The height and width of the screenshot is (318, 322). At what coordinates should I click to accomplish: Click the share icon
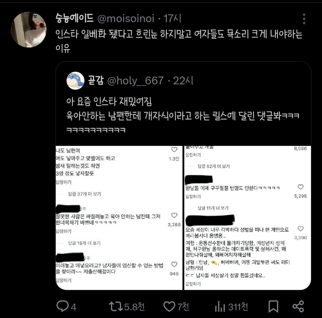[x=298, y=306]
